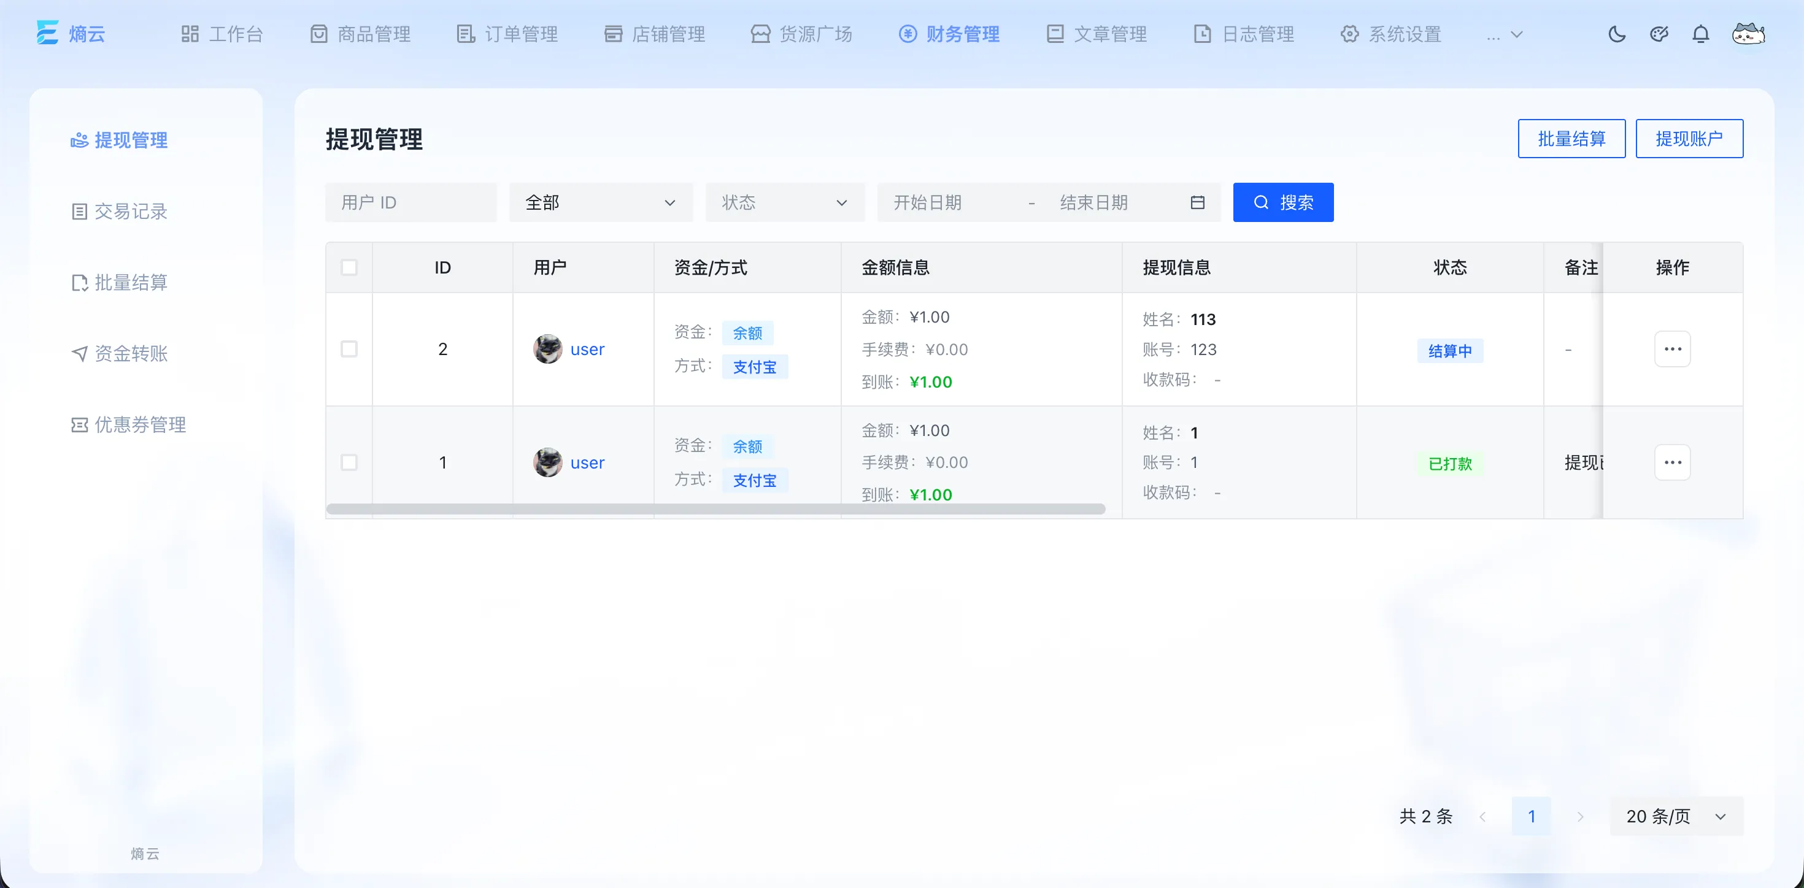Expand the 状态 filter dropdown
Image resolution: width=1804 pixels, height=888 pixels.
[x=785, y=202]
